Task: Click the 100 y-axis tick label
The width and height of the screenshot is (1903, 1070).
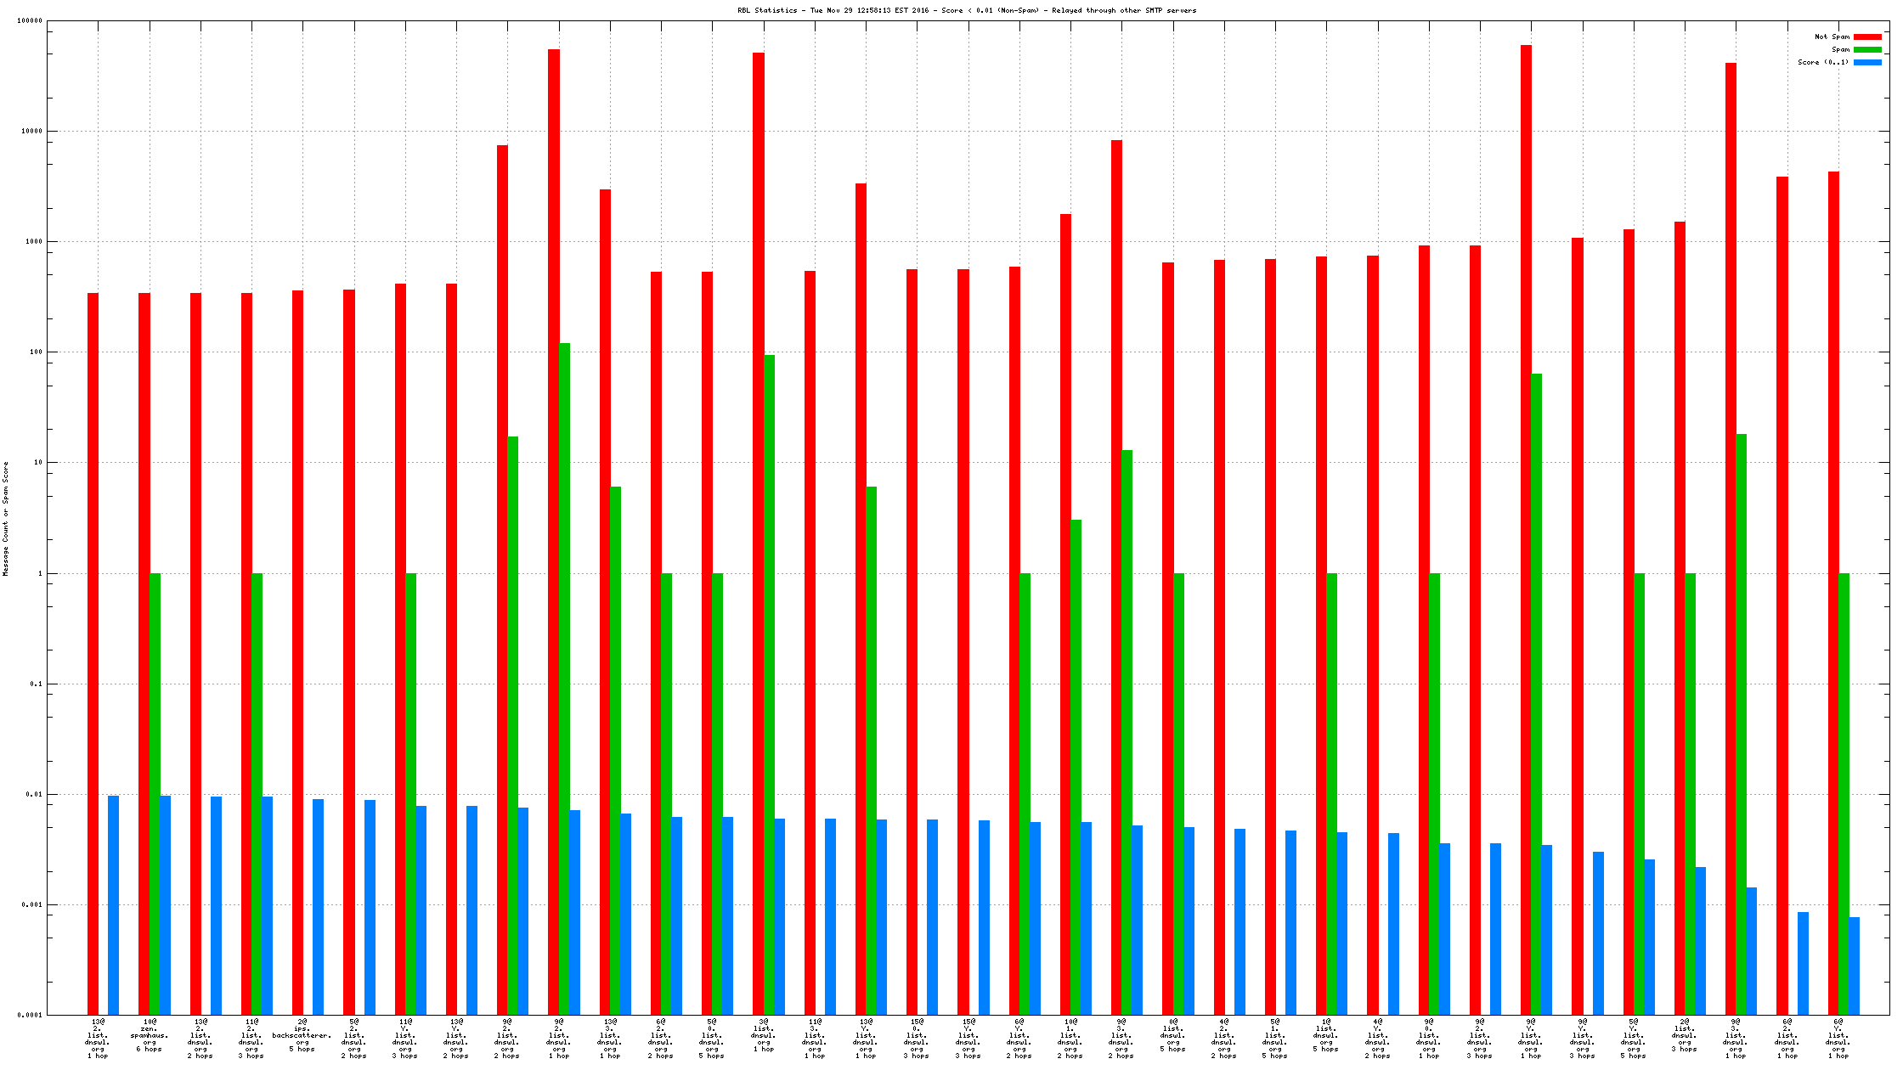Action: tap(36, 352)
